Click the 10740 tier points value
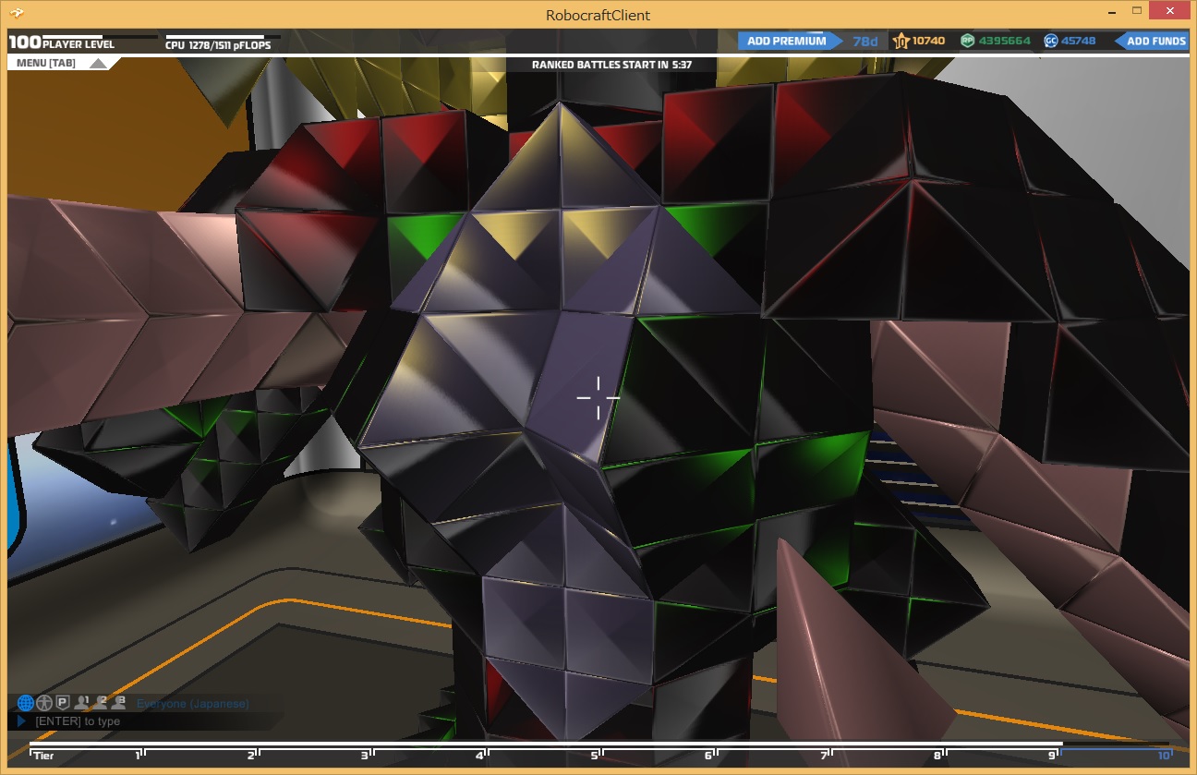1197x775 pixels. (x=928, y=41)
